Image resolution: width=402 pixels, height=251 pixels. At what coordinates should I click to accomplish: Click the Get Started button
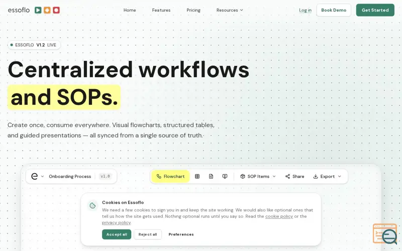pyautogui.click(x=375, y=10)
